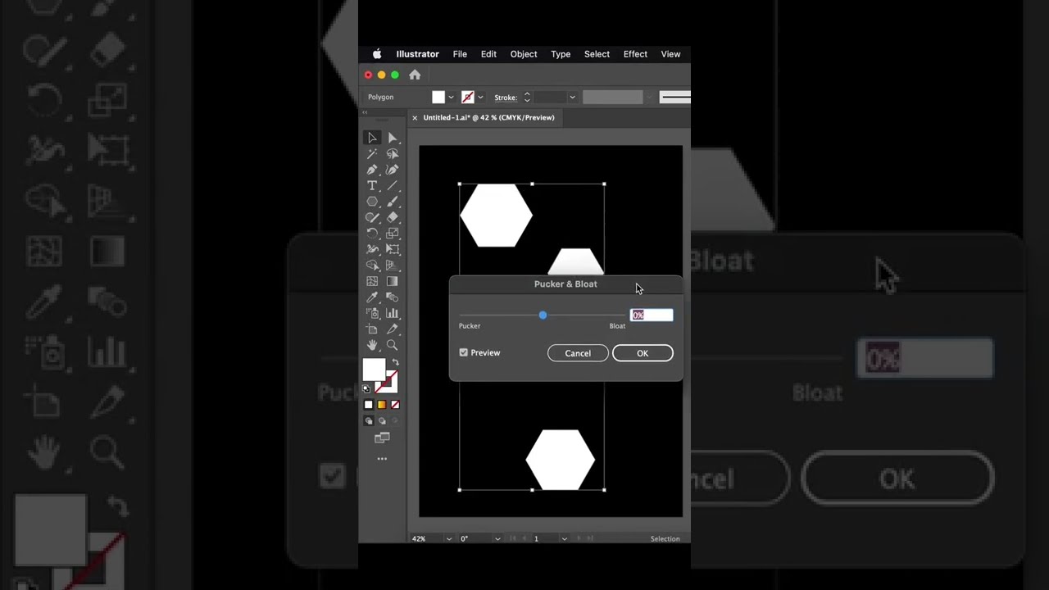This screenshot has width=1049, height=590.
Task: Open Edit Toolbar three dots
Action: point(382,459)
